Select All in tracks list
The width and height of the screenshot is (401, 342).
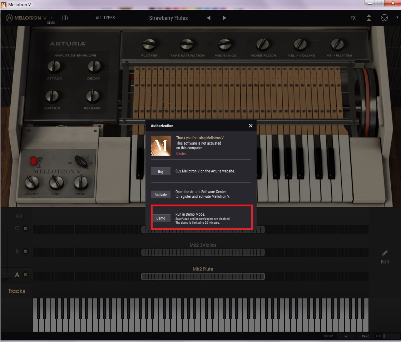pyautogui.click(x=19, y=216)
